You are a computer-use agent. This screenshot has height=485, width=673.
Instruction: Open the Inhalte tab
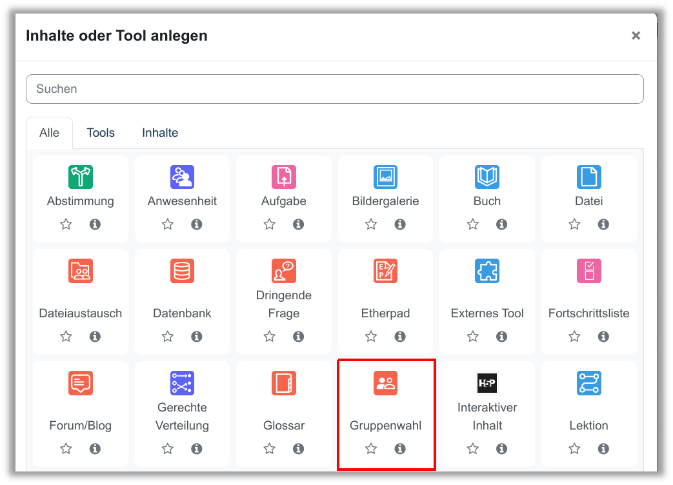[x=160, y=133]
